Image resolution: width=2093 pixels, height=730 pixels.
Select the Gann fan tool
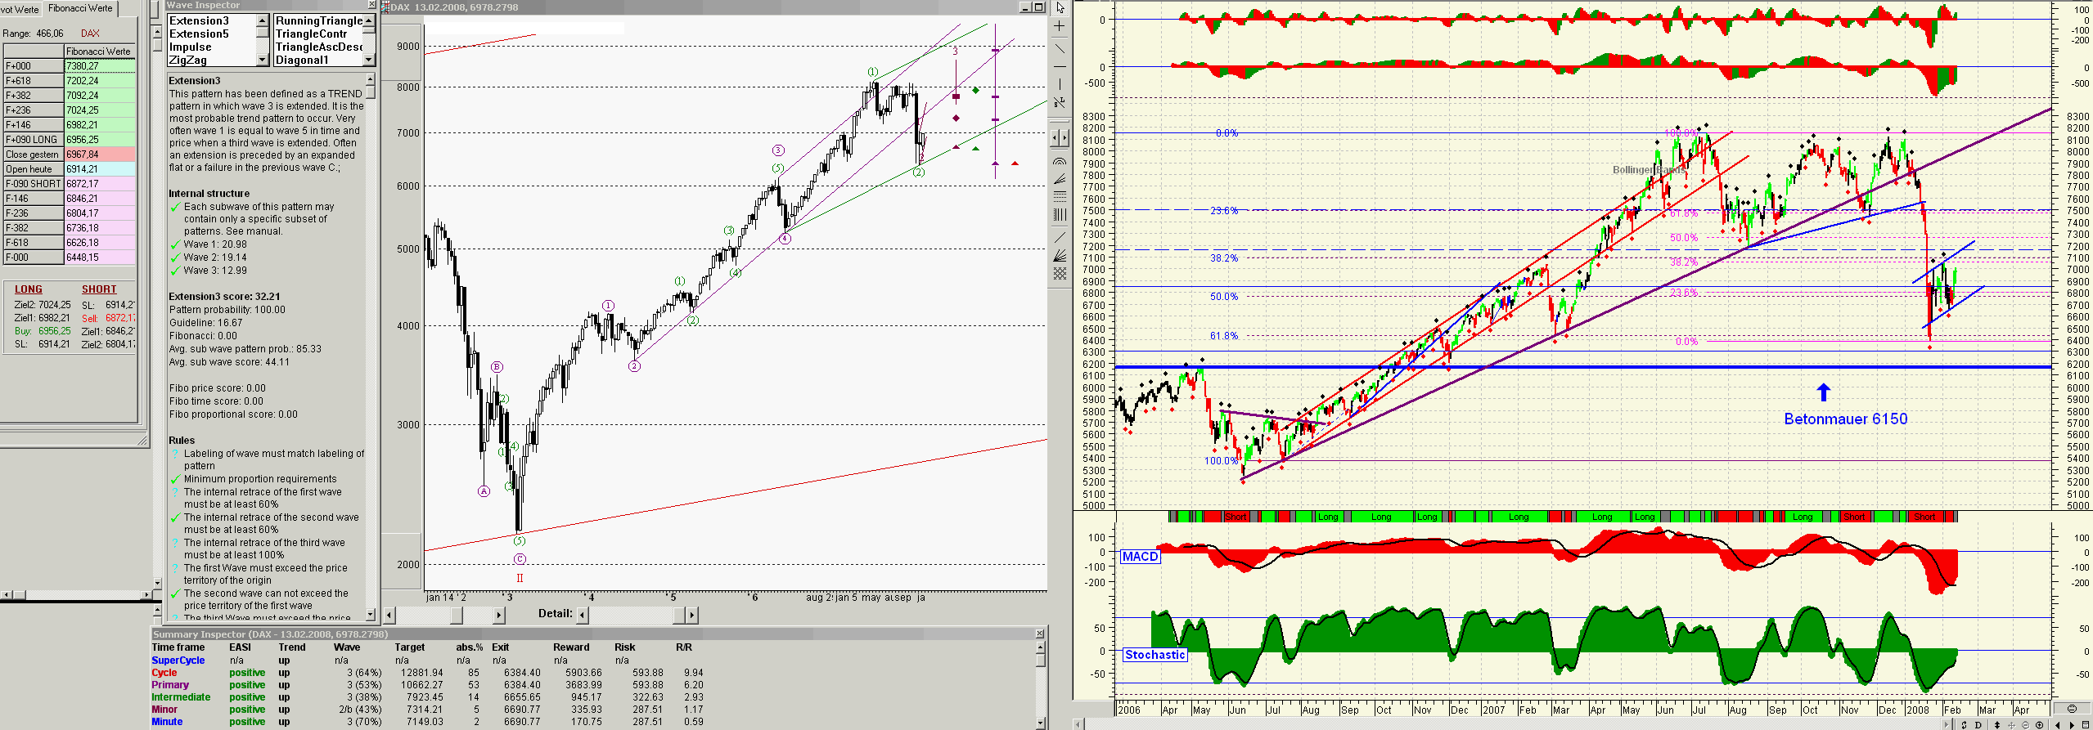pyautogui.click(x=1060, y=255)
